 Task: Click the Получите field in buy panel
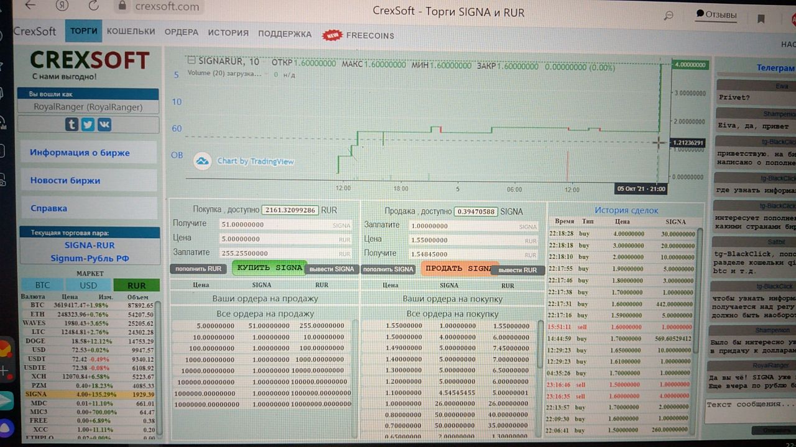coord(285,225)
